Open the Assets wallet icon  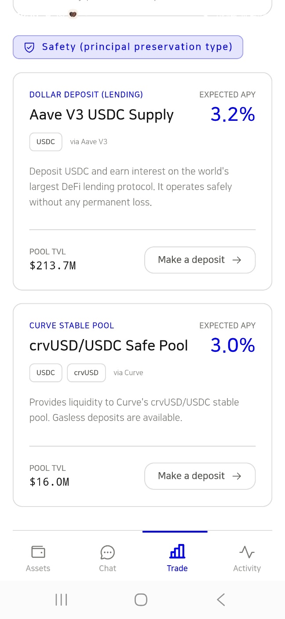pyautogui.click(x=38, y=552)
